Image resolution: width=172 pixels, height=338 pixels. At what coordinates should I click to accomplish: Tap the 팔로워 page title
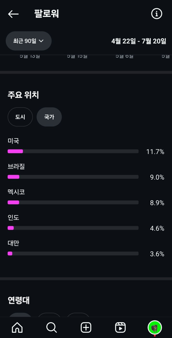pyautogui.click(x=46, y=14)
